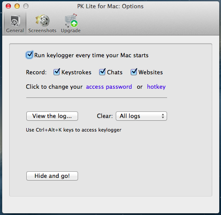Click the hotkey link

pos(156,87)
